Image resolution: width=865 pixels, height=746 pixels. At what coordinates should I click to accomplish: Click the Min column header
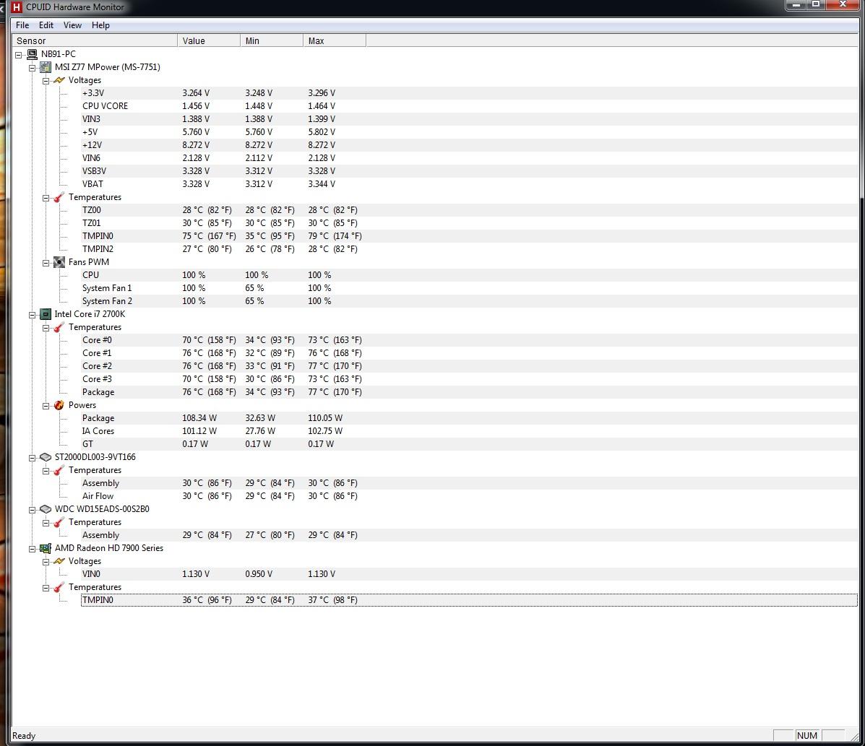point(272,40)
